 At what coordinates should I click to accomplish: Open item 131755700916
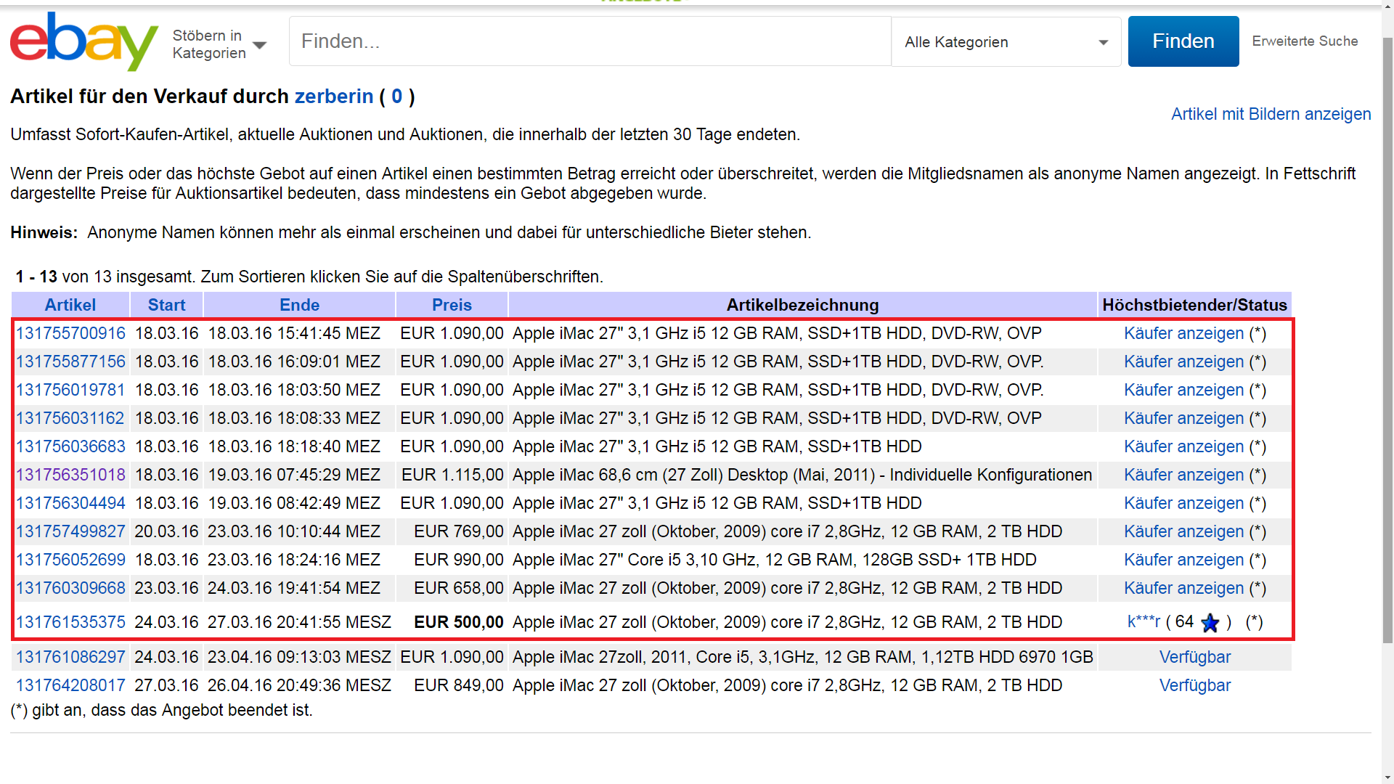click(x=70, y=333)
